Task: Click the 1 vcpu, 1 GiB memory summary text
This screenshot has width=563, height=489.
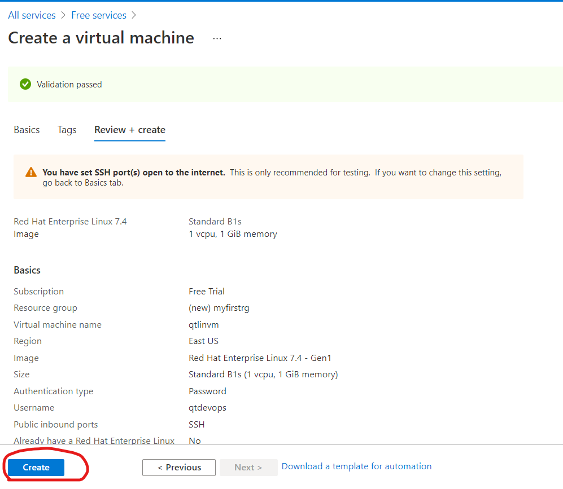Action: click(233, 234)
